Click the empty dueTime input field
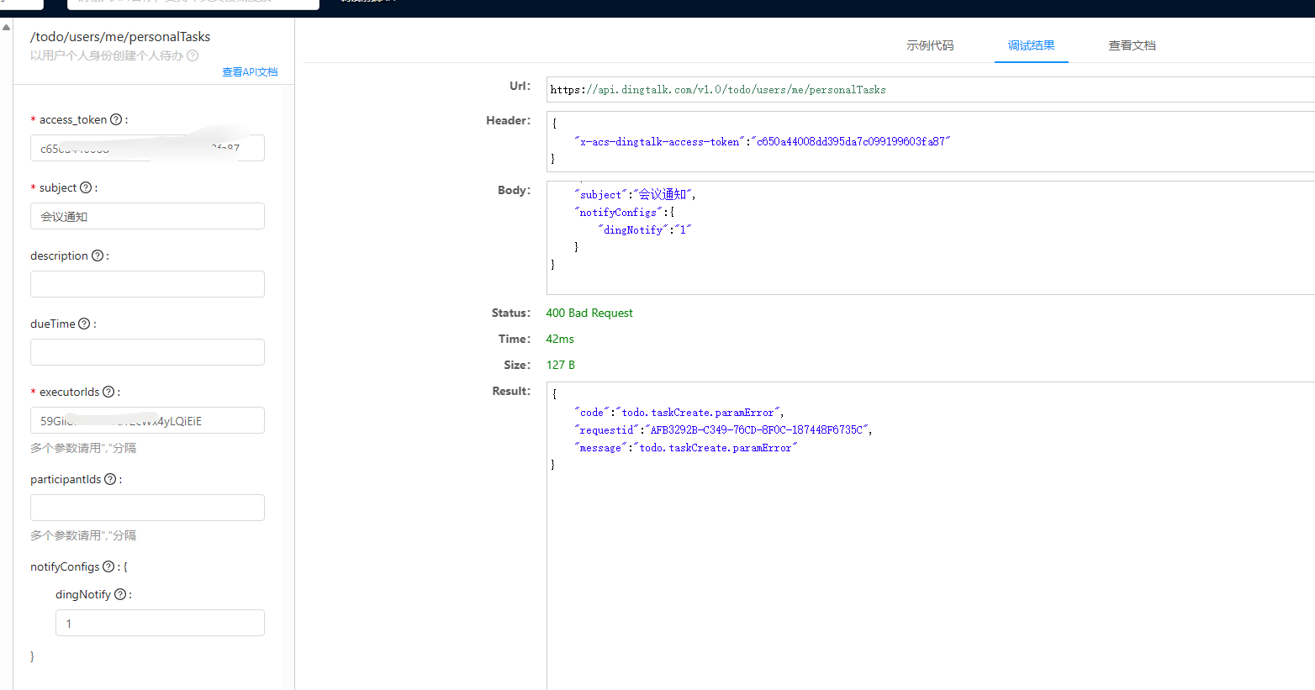The image size is (1315, 690). click(x=147, y=352)
